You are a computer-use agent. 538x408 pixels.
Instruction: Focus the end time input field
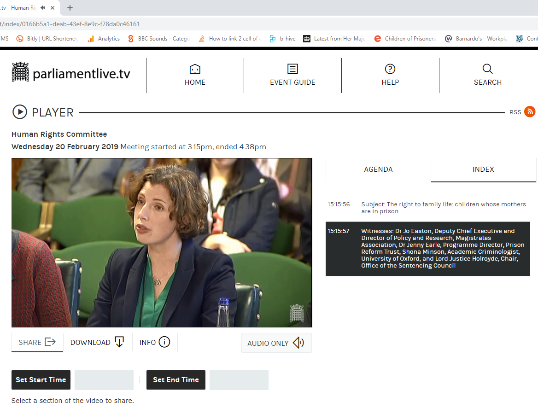(239, 380)
